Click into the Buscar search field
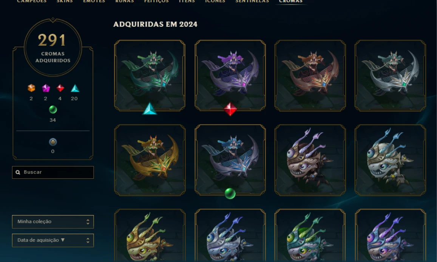 point(53,172)
